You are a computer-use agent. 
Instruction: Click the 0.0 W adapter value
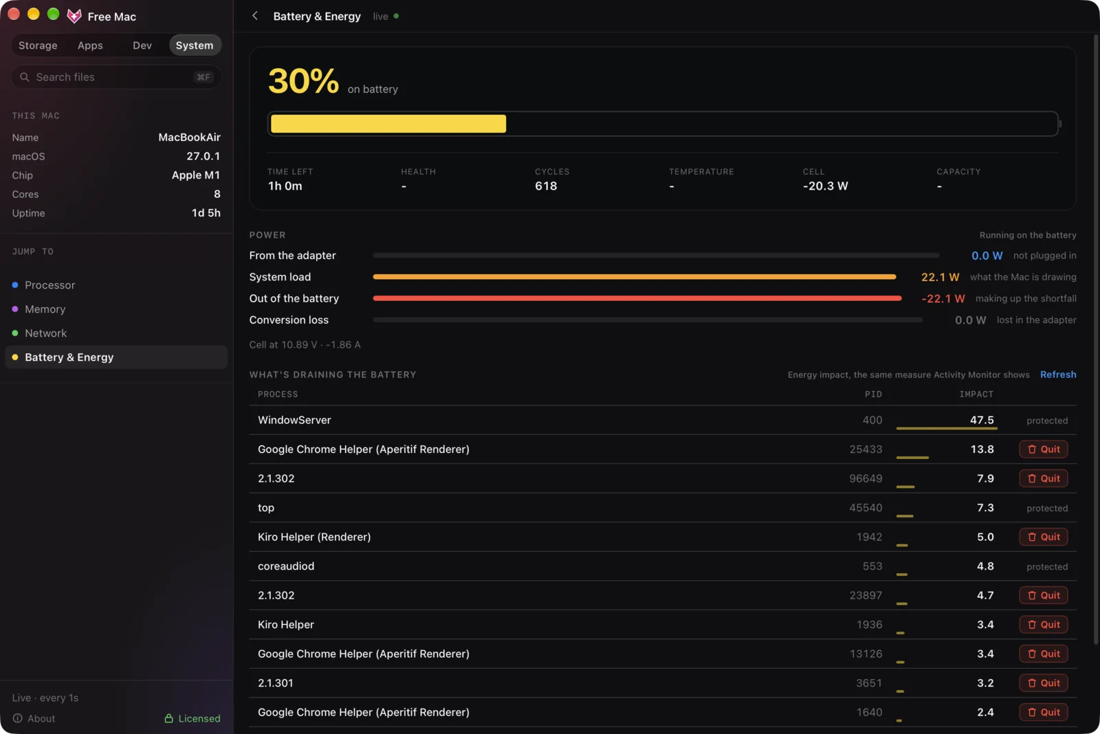point(987,256)
